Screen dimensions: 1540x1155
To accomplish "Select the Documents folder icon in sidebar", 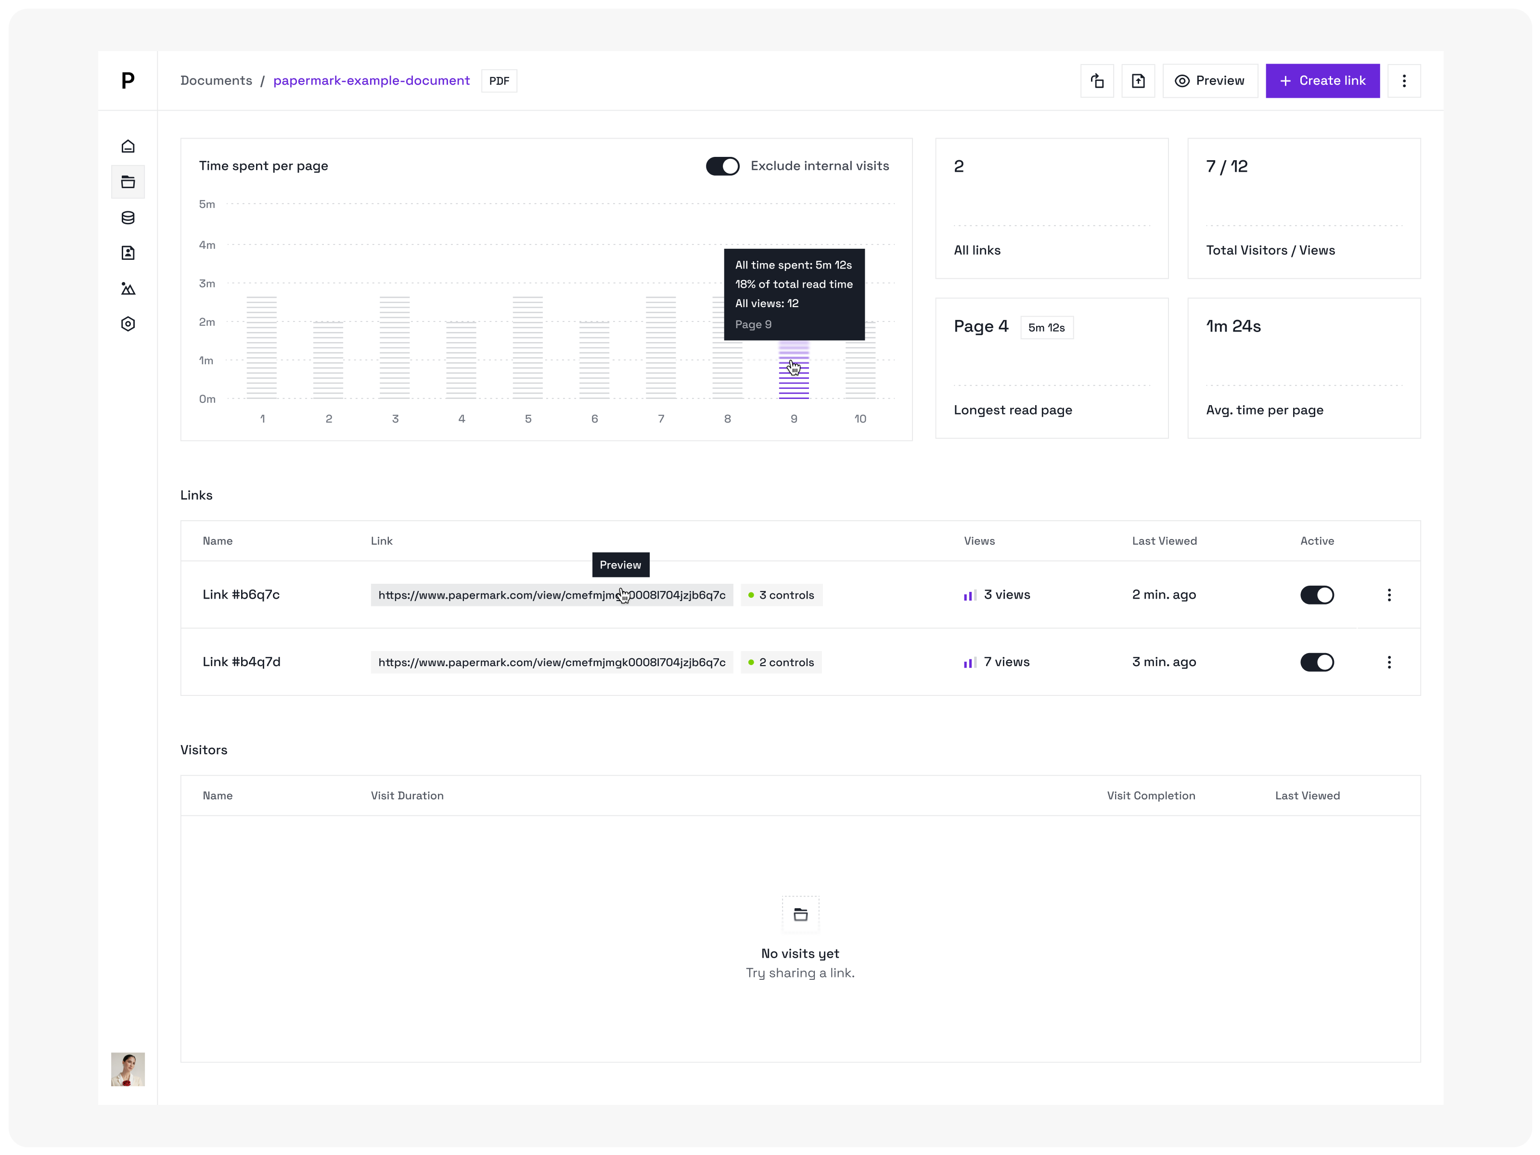I will point(128,182).
